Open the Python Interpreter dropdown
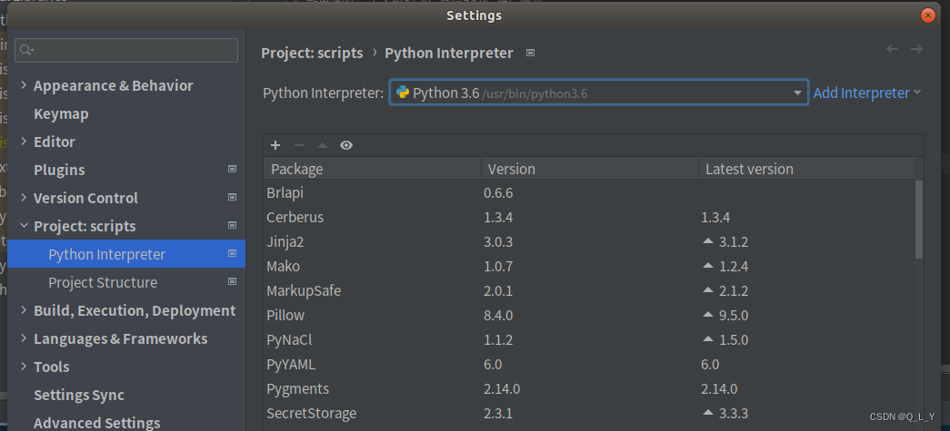 pyautogui.click(x=797, y=93)
